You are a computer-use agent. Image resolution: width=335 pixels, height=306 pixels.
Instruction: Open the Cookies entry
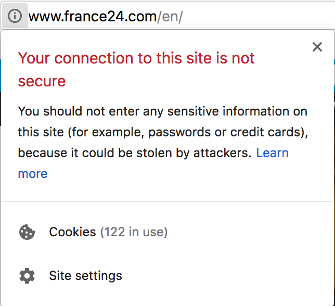point(72,232)
